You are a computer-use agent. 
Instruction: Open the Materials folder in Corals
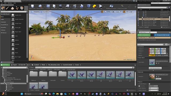(34, 76)
